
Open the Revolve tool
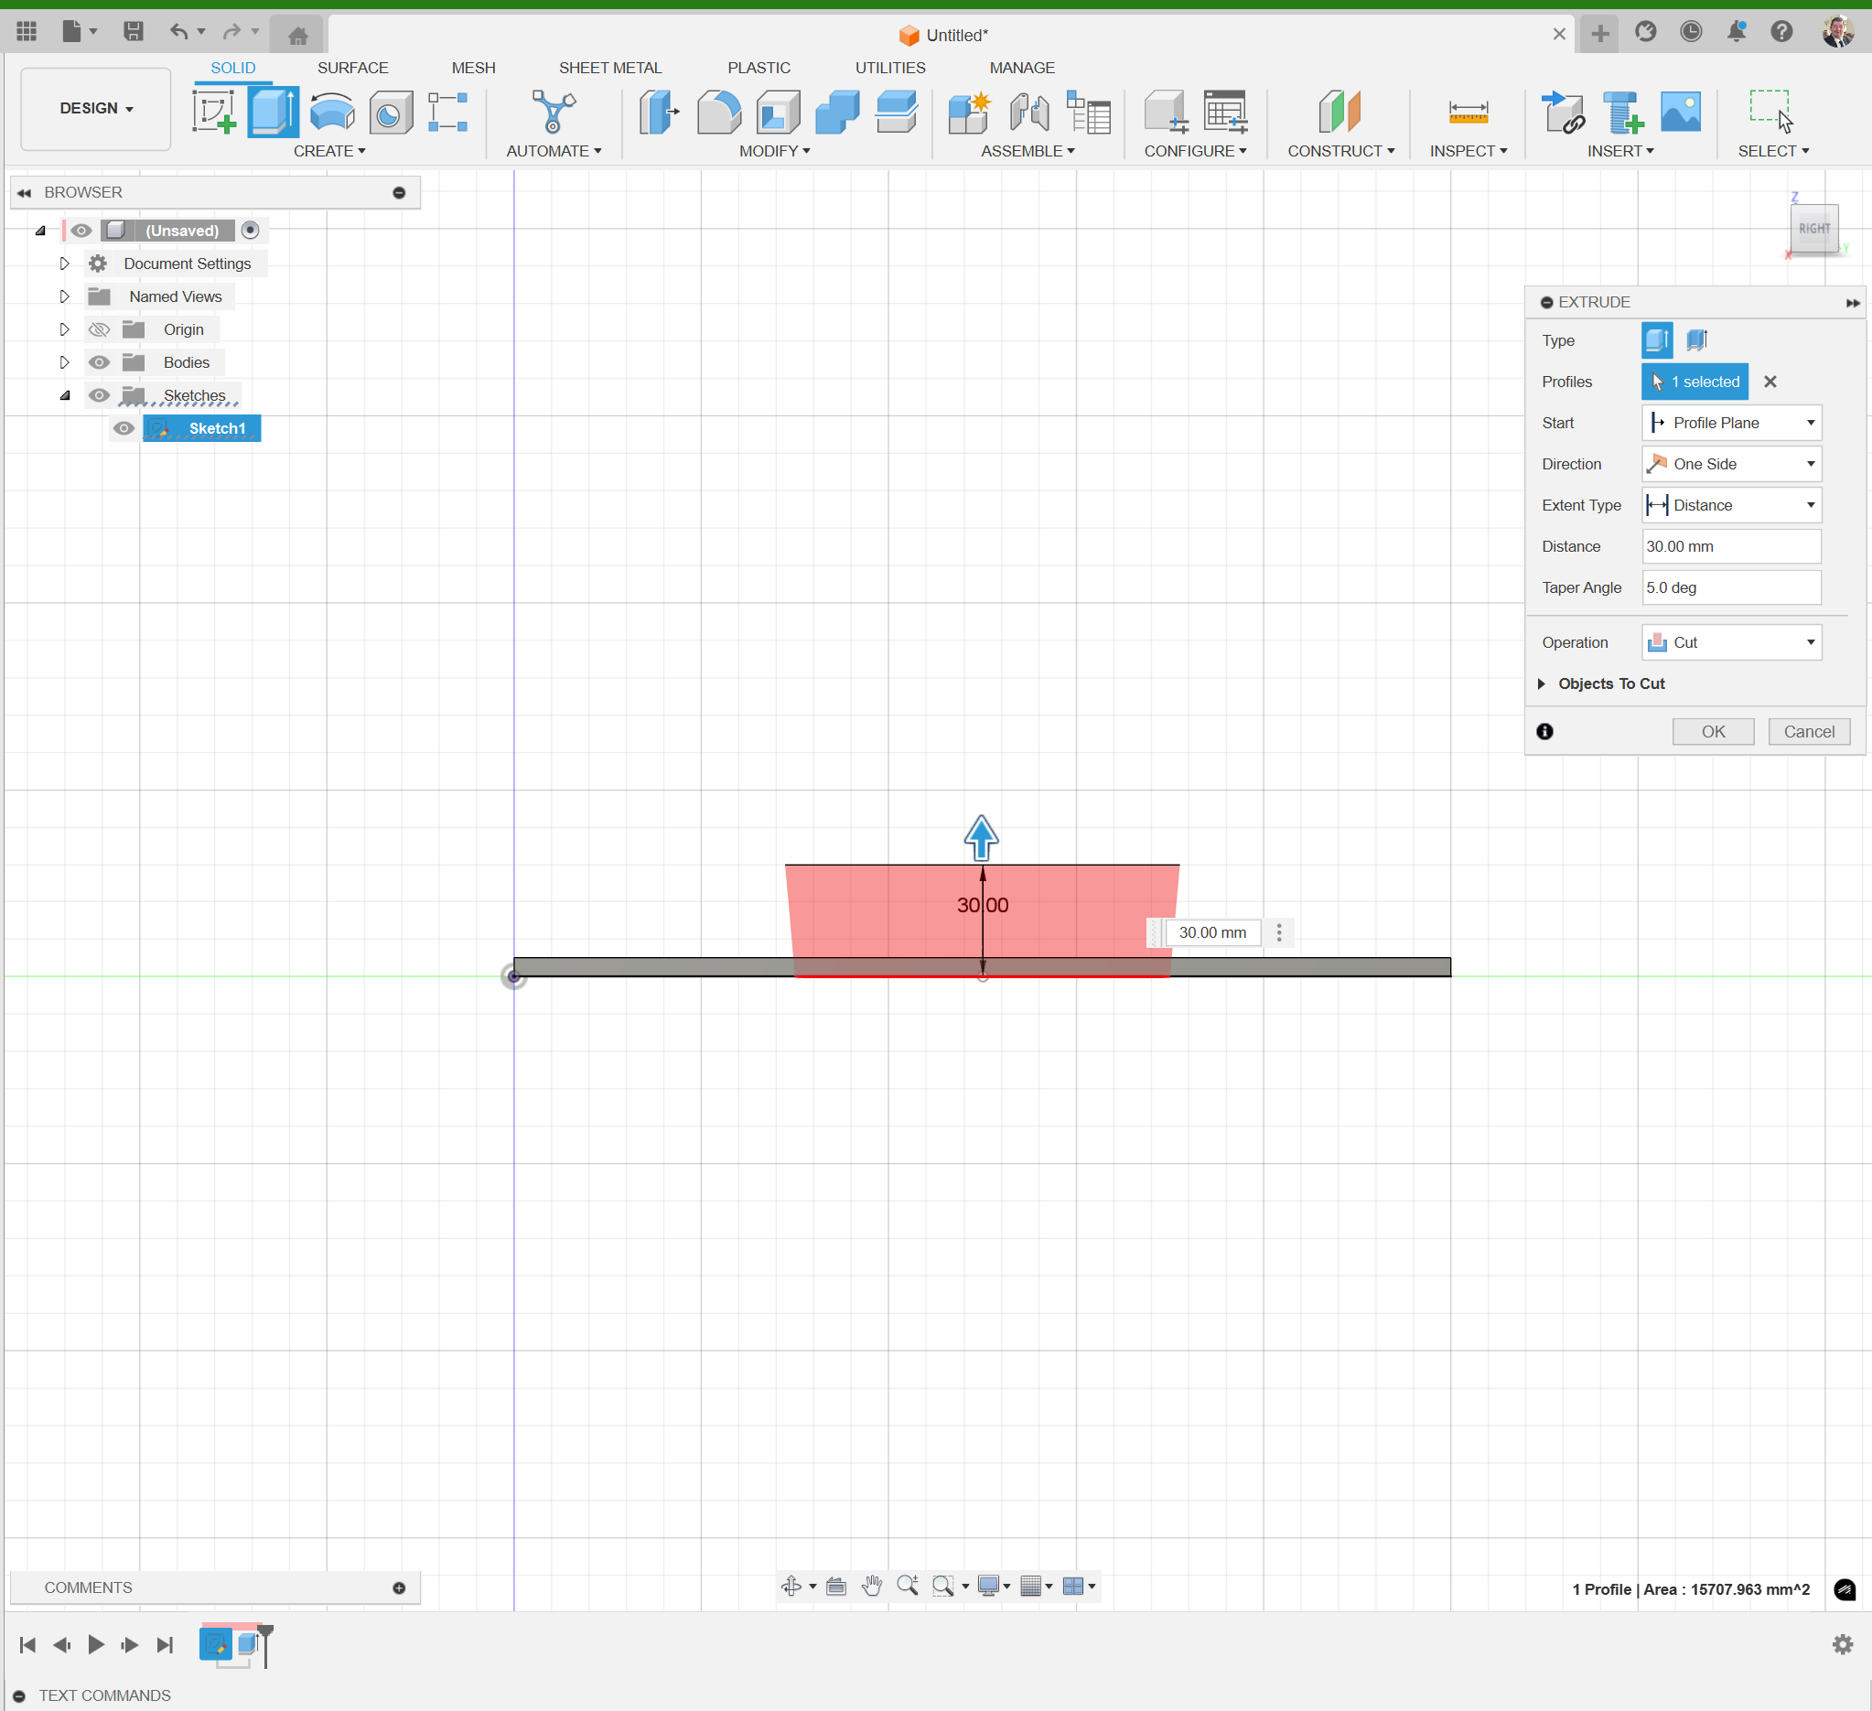pyautogui.click(x=331, y=112)
